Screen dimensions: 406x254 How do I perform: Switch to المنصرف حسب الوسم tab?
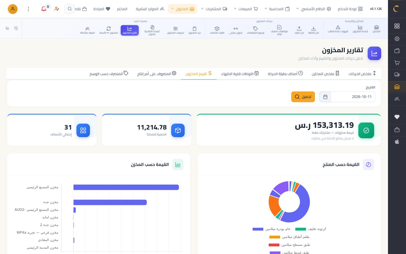click(109, 74)
